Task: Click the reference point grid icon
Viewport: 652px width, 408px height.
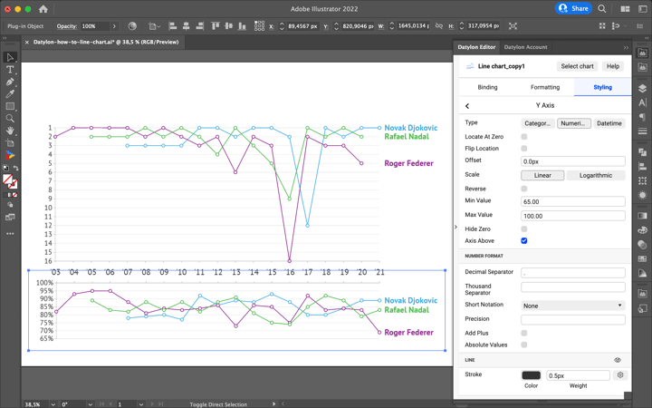Action: tap(259, 25)
